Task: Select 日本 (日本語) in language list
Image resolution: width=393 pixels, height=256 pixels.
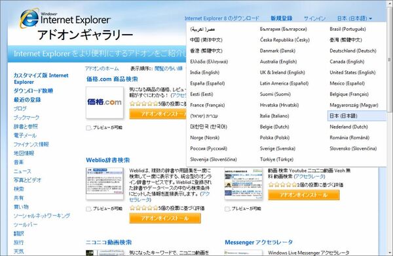Action: tap(357, 116)
